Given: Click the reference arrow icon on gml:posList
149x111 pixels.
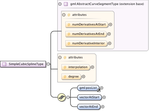Looking at the screenshot, I should (x=99, y=91).
